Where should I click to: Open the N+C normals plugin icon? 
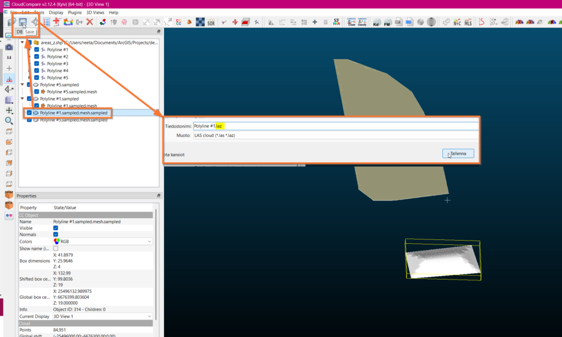tap(457, 22)
